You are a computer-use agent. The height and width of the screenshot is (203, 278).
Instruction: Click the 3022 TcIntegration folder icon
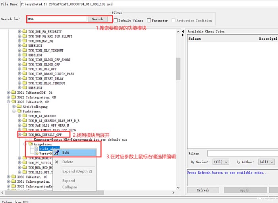coord(14,97)
